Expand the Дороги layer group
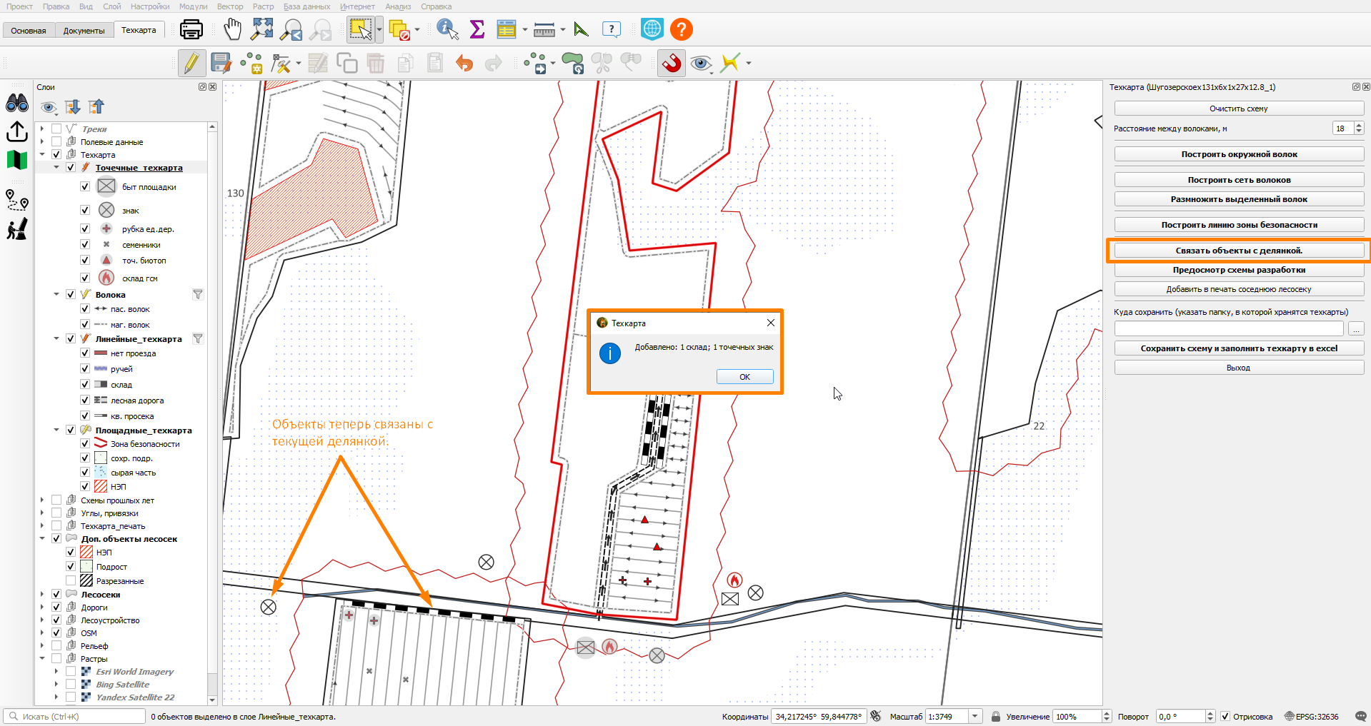The image size is (1371, 726). 42,607
